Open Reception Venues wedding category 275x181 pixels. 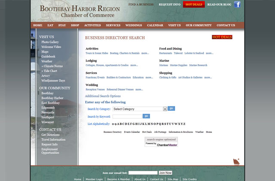pos(95,89)
